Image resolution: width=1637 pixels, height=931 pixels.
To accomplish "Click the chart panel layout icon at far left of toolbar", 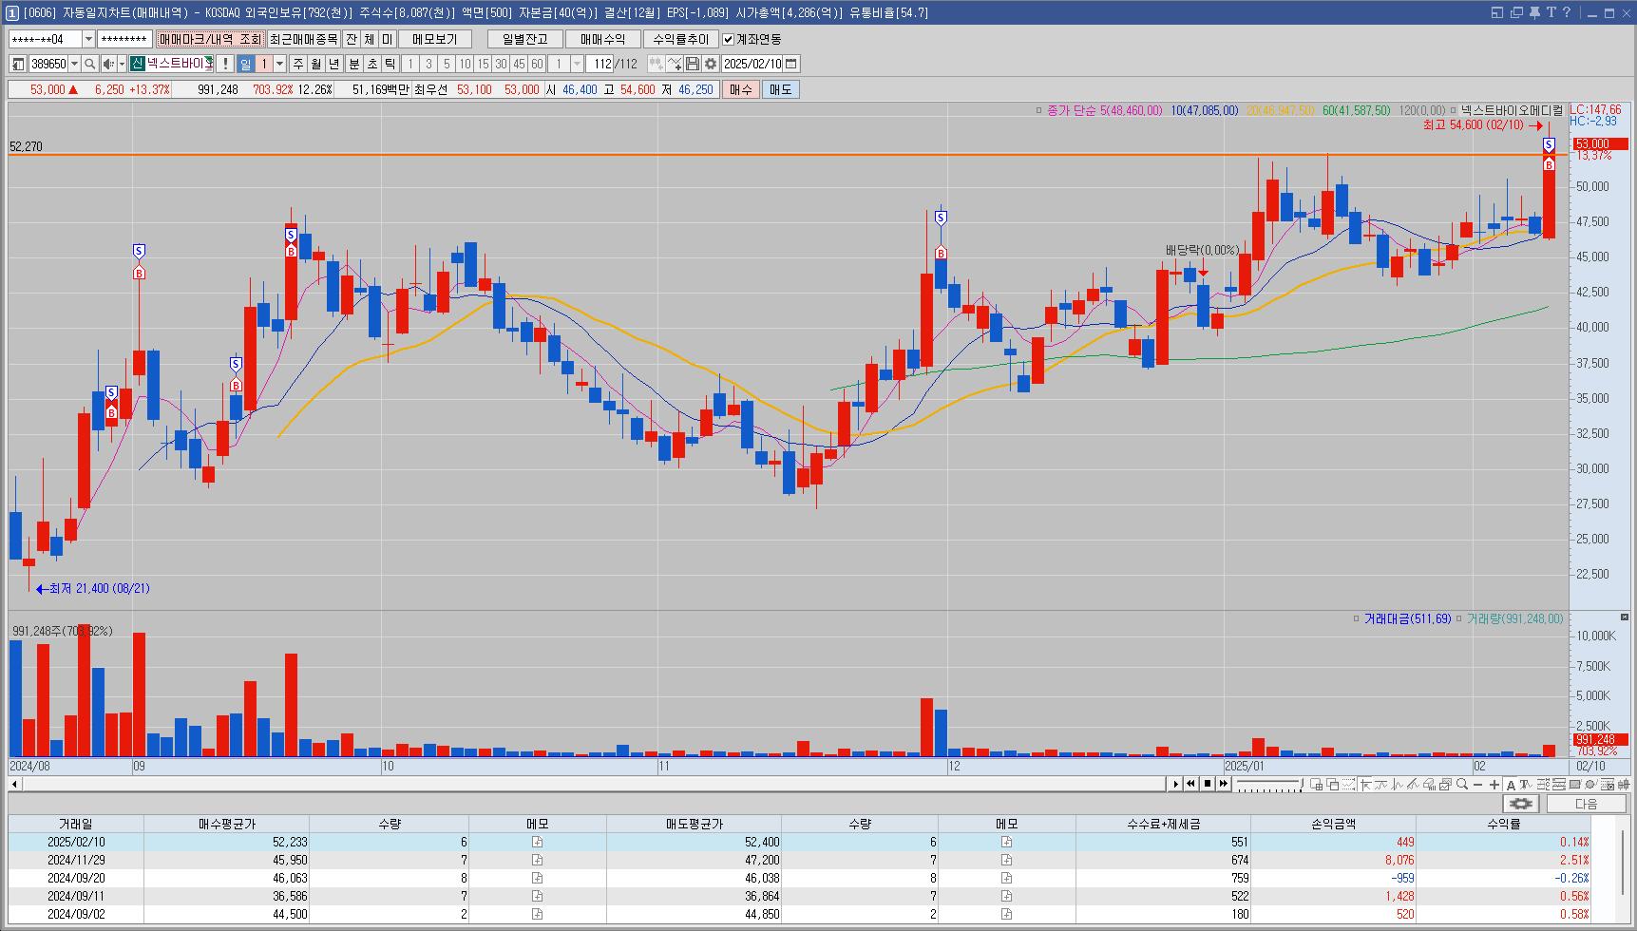I will coord(18,64).
